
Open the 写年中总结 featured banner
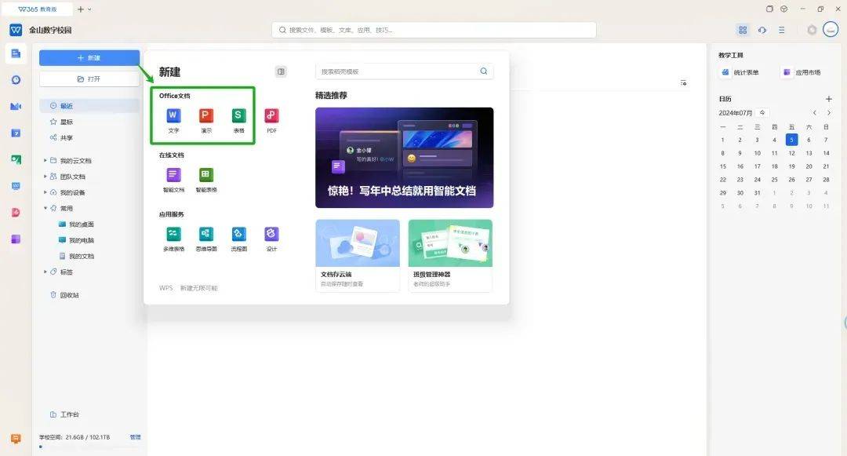[404, 157]
